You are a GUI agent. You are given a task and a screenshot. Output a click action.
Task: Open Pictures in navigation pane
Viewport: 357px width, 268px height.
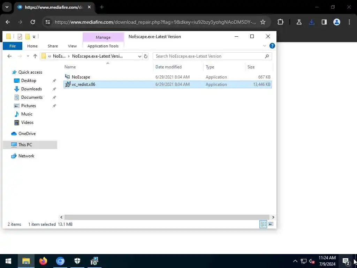pos(29,106)
